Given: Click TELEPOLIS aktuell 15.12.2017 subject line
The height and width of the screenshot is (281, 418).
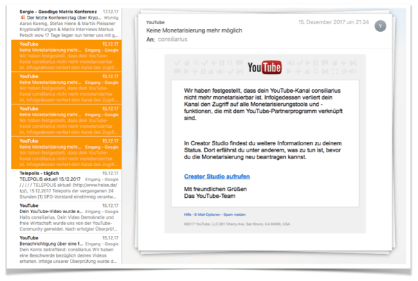Looking at the screenshot, I should (x=50, y=179).
